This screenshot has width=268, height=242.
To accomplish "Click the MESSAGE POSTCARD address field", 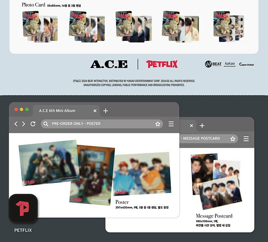I will tap(208, 138).
